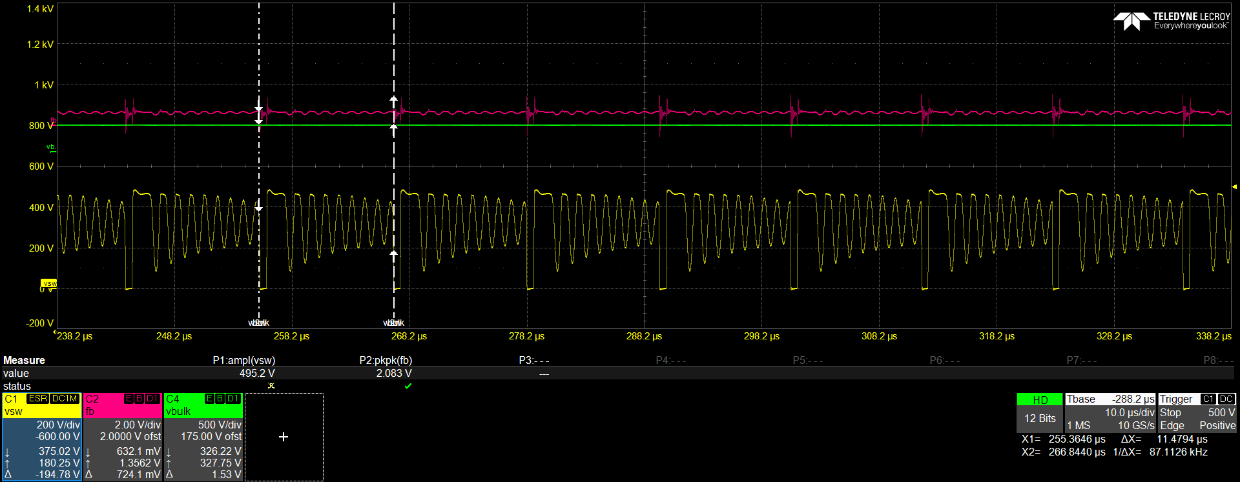Click the Stop trigger mode label
The width and height of the screenshot is (1240, 482).
[x=1170, y=412]
